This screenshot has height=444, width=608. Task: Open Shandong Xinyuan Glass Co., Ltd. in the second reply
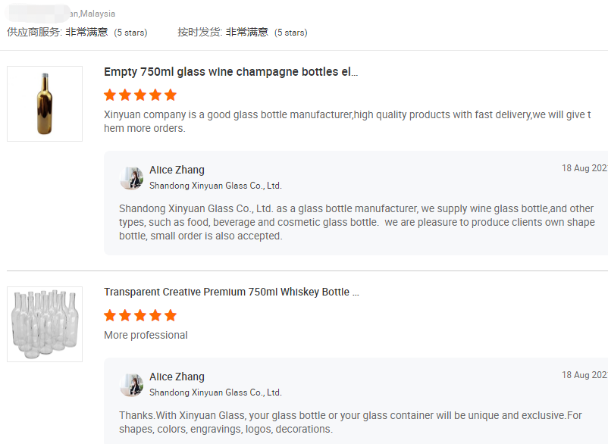[215, 392]
